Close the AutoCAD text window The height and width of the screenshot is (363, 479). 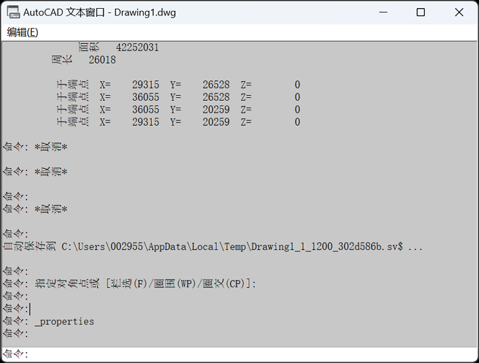[459, 12]
